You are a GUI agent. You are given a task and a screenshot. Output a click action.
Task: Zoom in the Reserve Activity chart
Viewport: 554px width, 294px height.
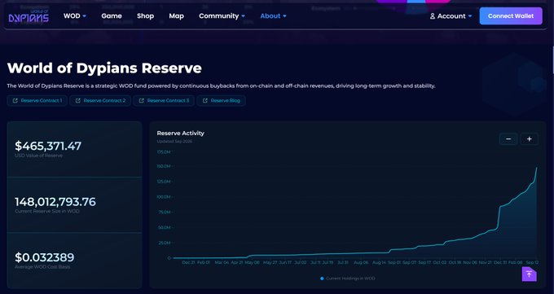[529, 139]
